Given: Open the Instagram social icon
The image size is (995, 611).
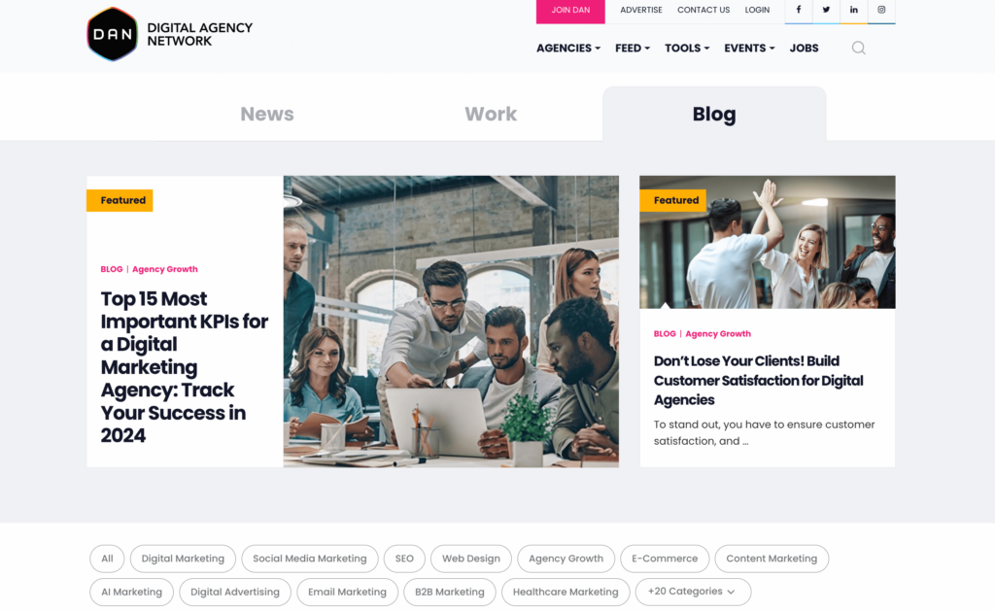Looking at the screenshot, I should click(881, 10).
